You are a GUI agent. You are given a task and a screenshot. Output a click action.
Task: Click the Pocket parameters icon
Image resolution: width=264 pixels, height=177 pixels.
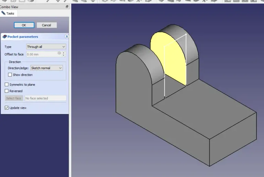click(x=5, y=37)
